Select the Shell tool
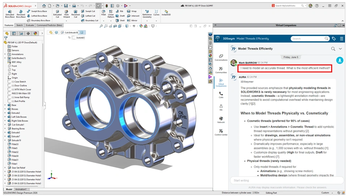The image size is (347, 196). click(x=120, y=20)
